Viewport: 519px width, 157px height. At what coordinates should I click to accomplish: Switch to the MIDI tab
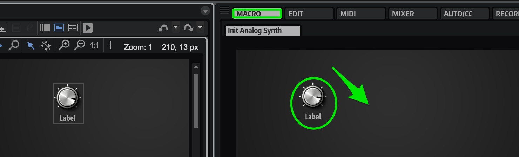coord(361,14)
